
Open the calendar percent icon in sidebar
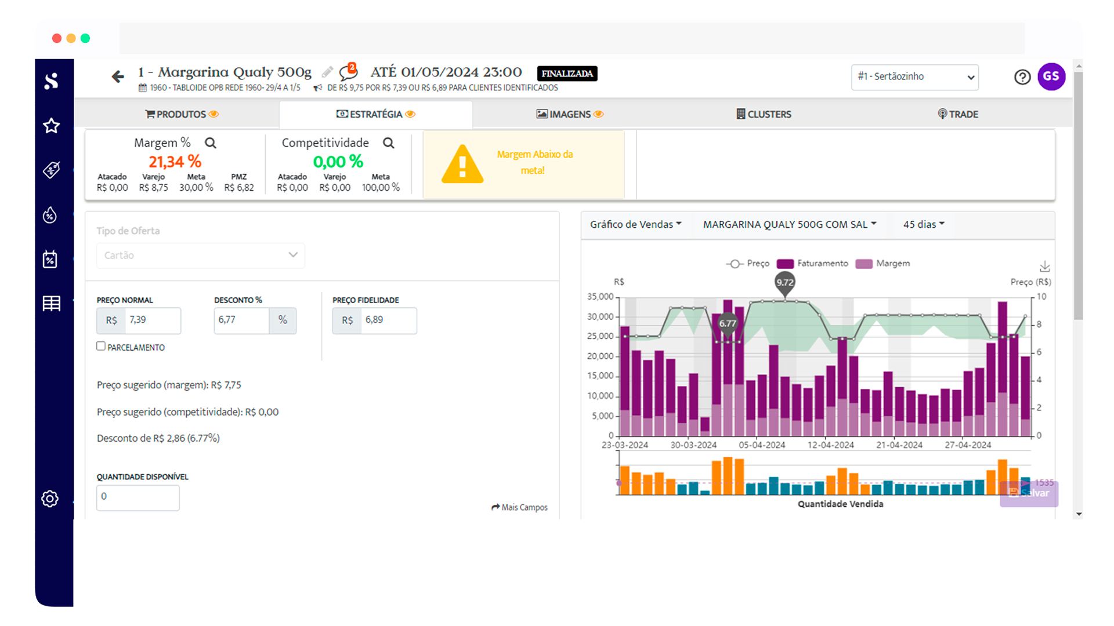click(50, 259)
